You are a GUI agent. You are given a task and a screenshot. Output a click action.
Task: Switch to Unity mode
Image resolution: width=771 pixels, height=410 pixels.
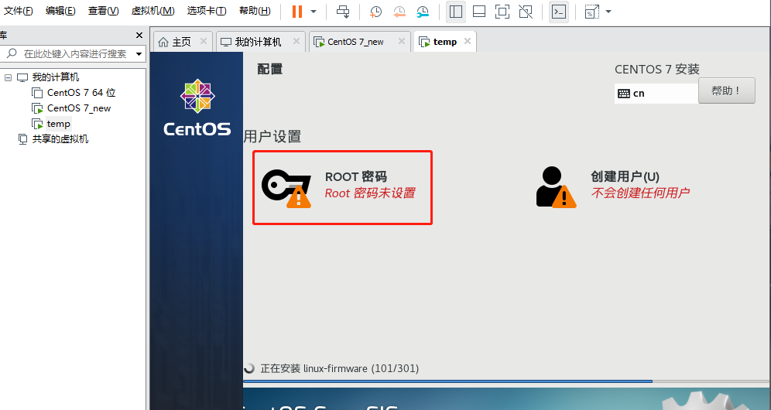pyautogui.click(x=526, y=12)
